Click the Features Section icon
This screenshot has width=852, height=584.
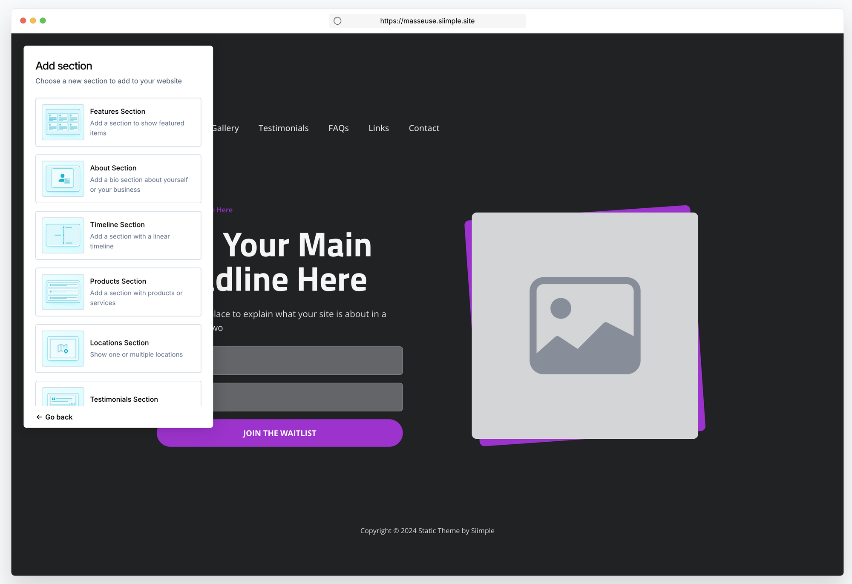(x=63, y=122)
